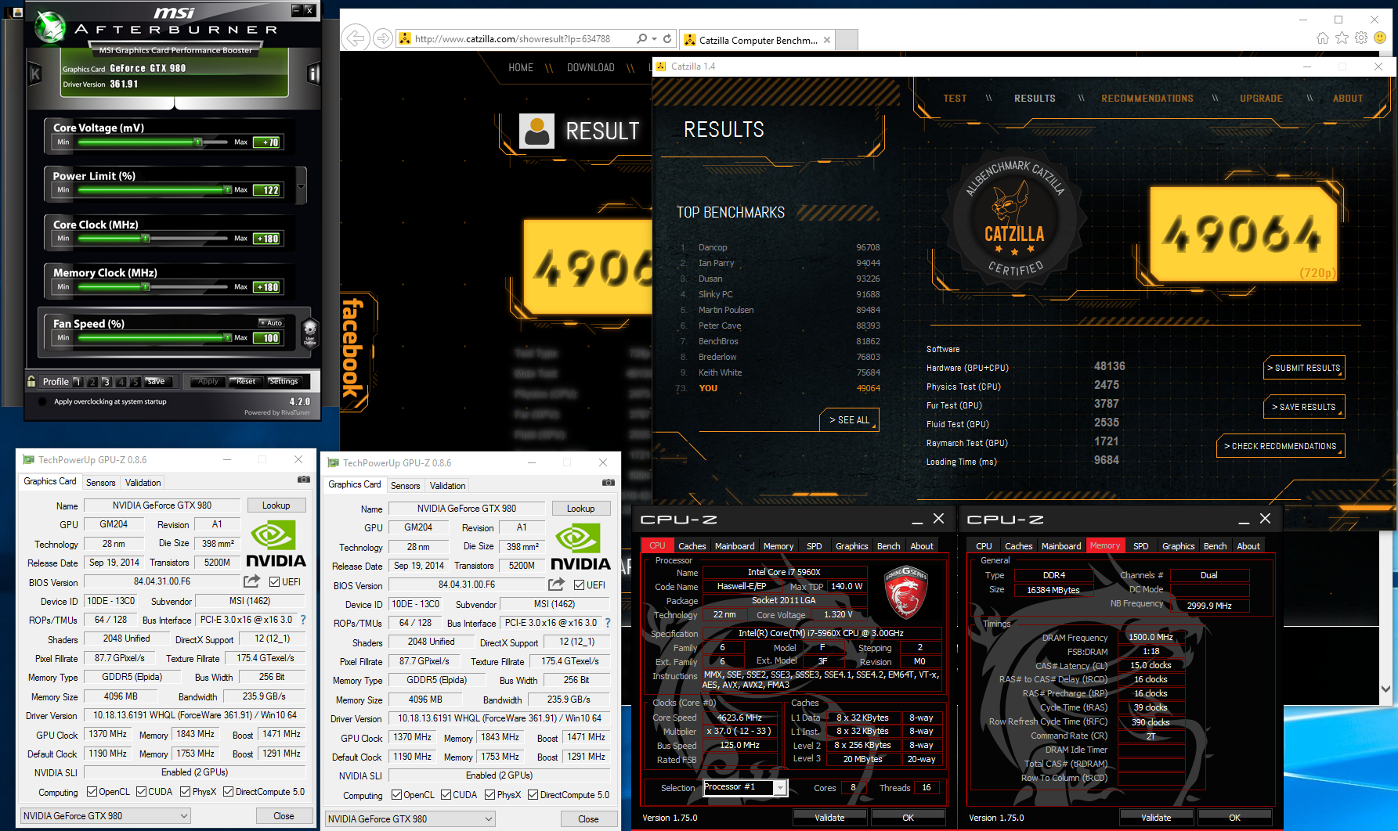This screenshot has height=831, width=1398.
Task: Click the user avatar icon beside RESULT heading
Action: point(537,131)
